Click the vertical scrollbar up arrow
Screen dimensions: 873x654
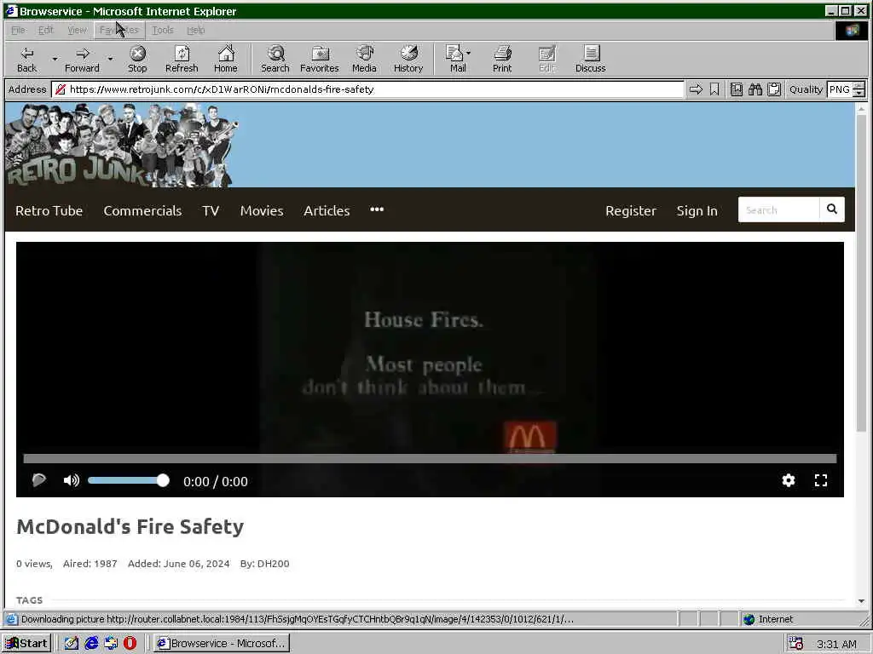[861, 109]
